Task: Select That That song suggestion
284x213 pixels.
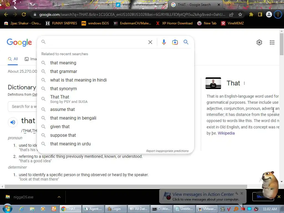Action: point(115,99)
